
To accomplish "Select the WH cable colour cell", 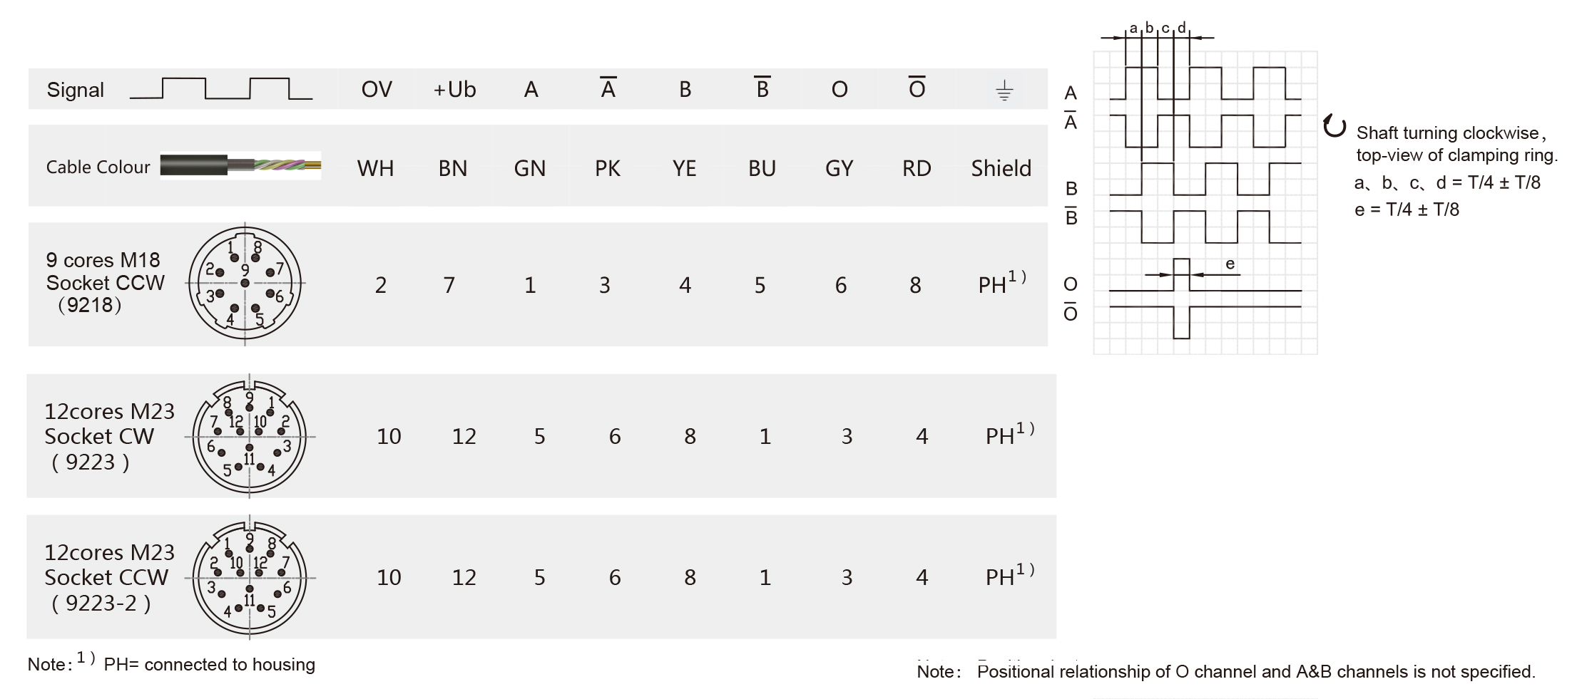I will click(x=375, y=168).
